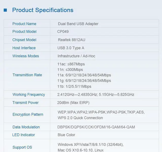Select the Encryption Pattern label
162x152 pixels.
click(28, 114)
